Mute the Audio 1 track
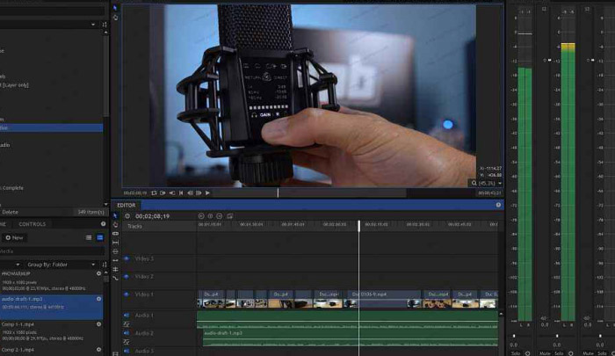 [126, 316]
